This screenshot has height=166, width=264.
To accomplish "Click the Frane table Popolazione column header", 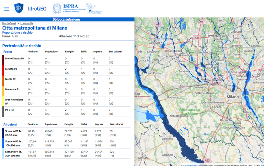I will tap(52, 52).
